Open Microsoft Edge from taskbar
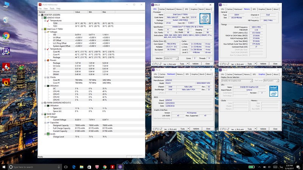303x170 pixels. (x=74, y=167)
